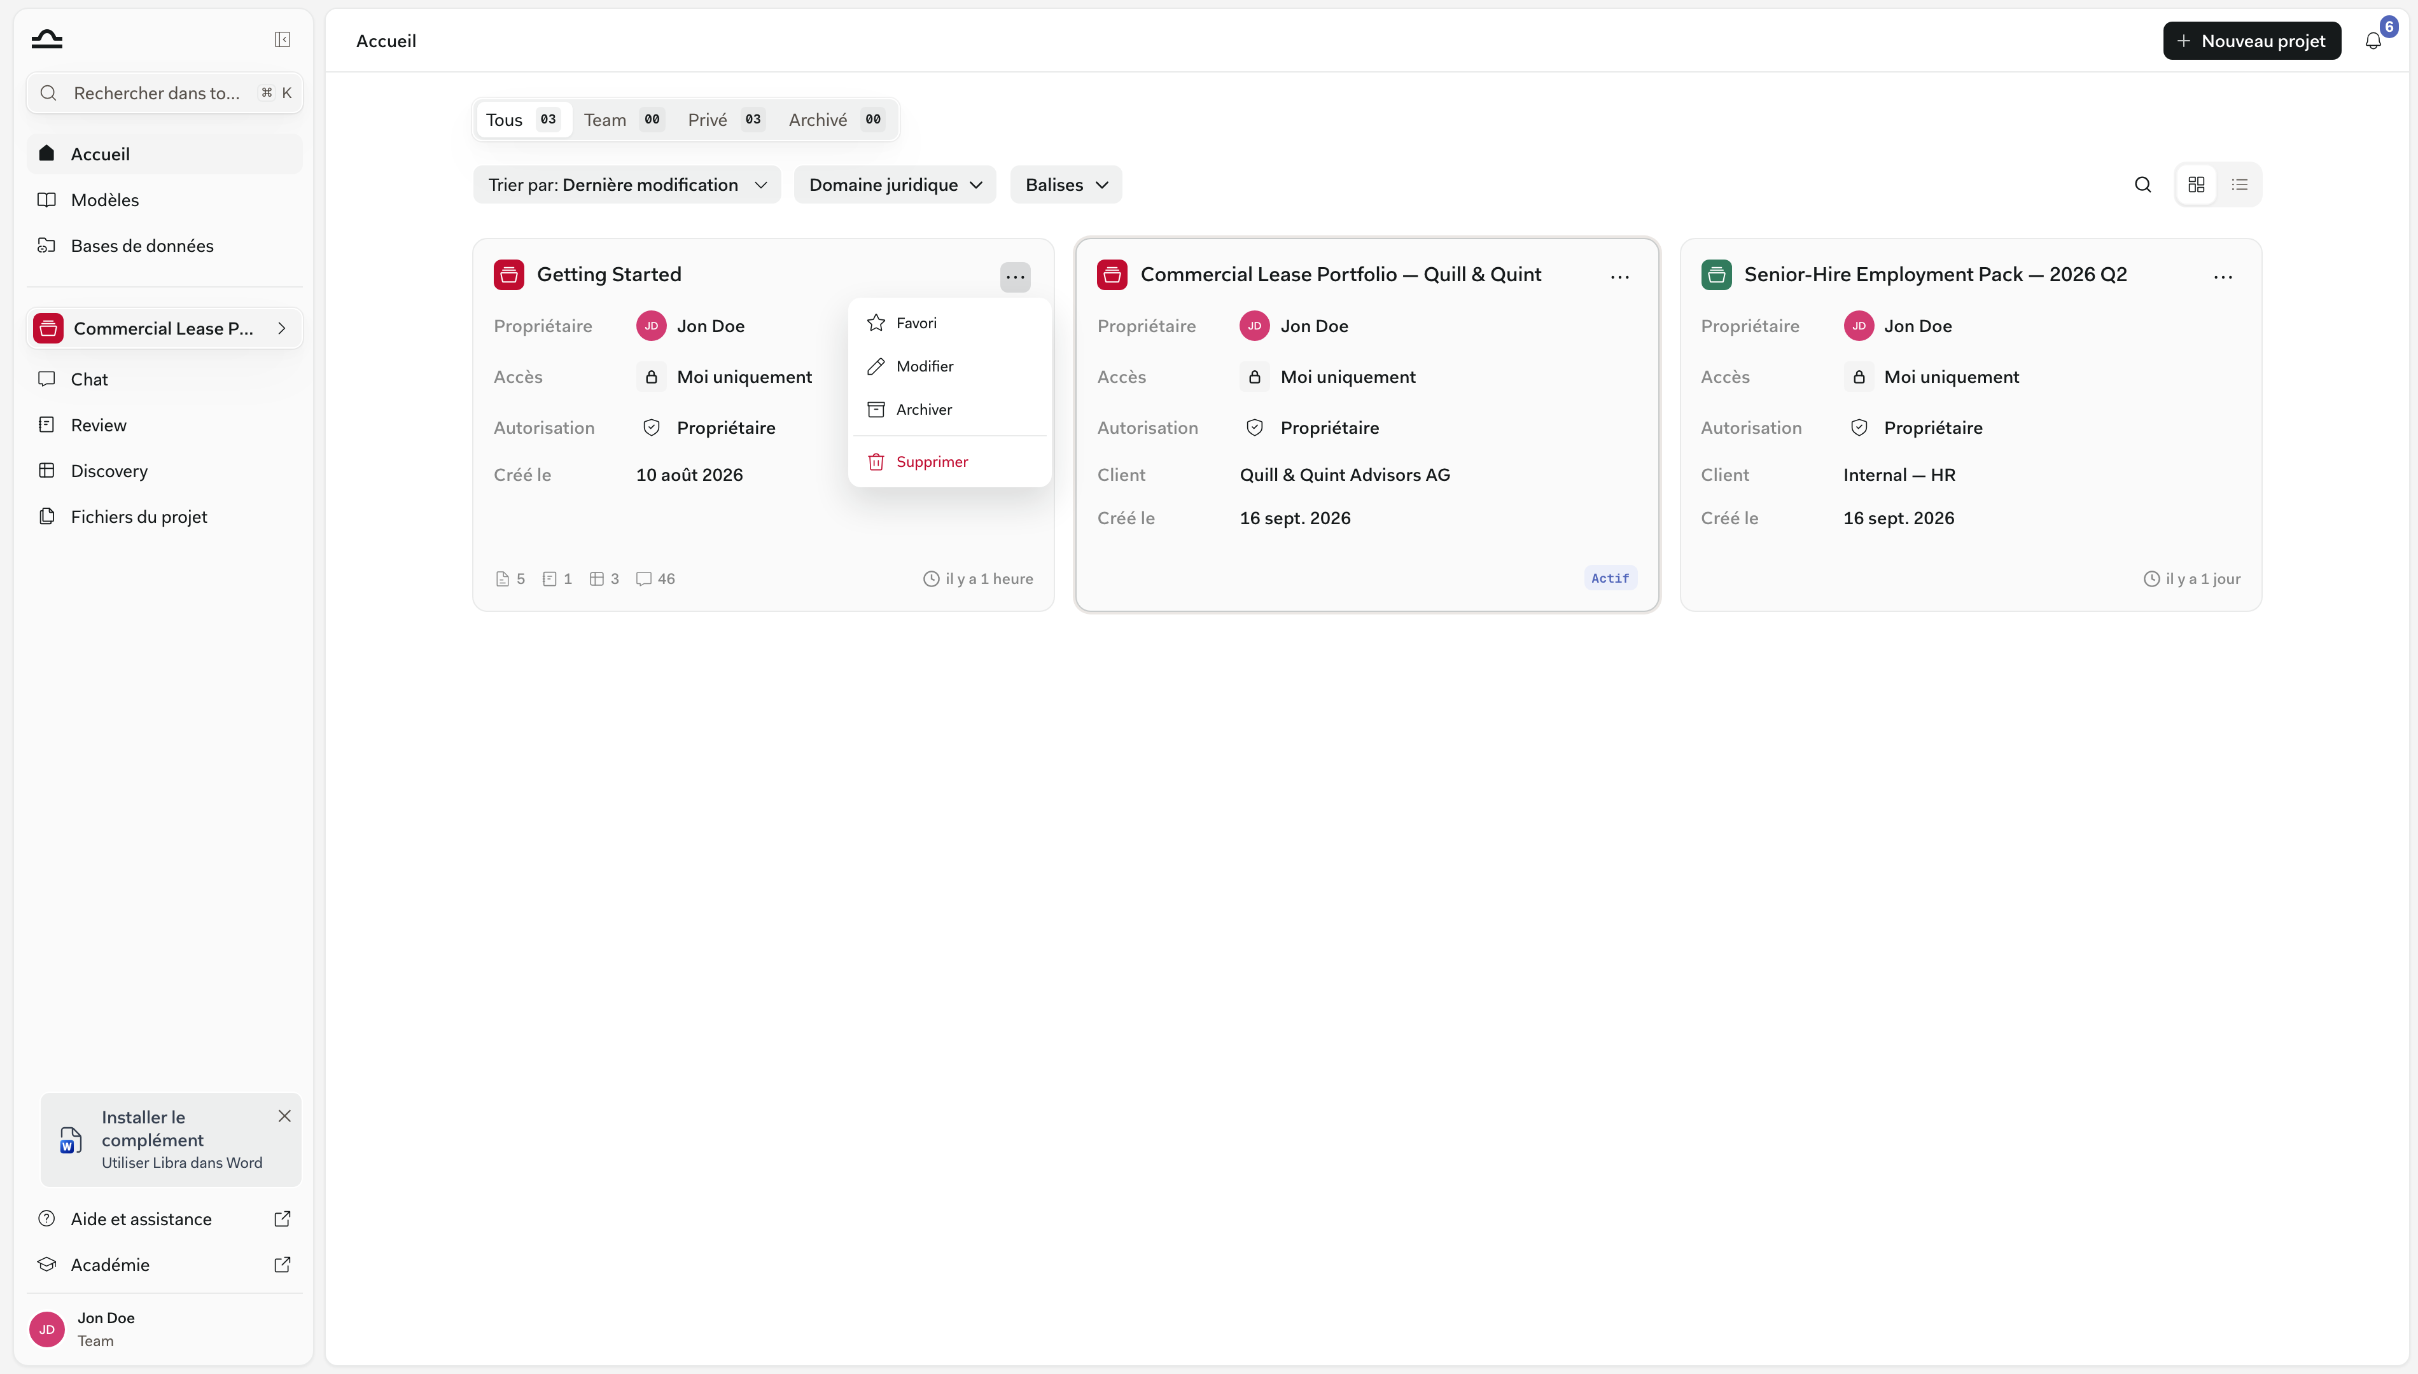This screenshot has height=1374, width=2418.
Task: Open Modèles in the sidebar
Action: 164,200
